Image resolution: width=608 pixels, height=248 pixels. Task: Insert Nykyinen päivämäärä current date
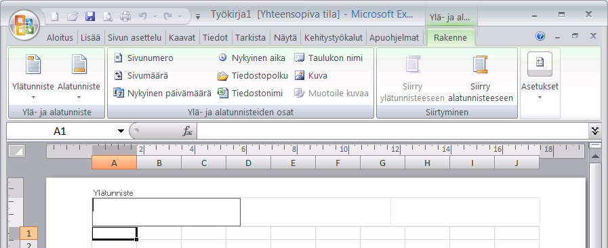coord(162,94)
